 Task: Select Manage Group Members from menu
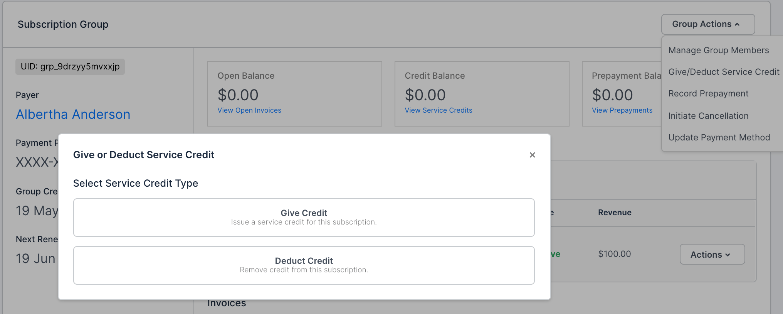pyautogui.click(x=718, y=51)
